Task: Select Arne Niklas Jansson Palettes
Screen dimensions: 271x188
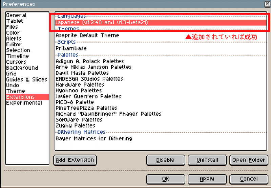Action: 161,67
